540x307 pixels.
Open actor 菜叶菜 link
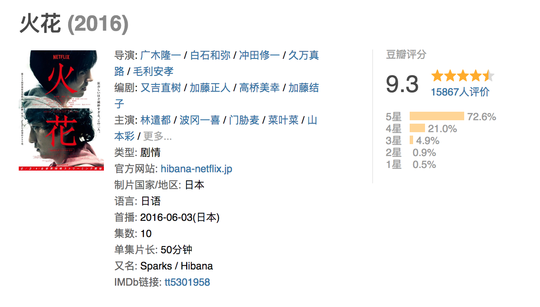[x=283, y=120]
